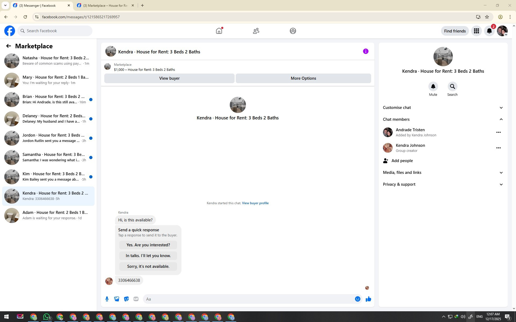Viewport: 516px width, 322px height.
Task: Select Kendra House for Rent conversation
Action: (48, 196)
